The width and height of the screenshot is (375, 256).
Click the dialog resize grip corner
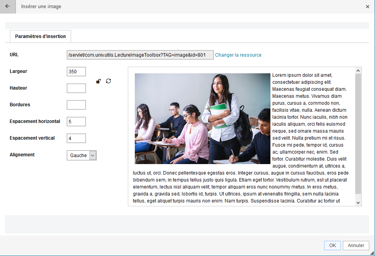[372, 253]
